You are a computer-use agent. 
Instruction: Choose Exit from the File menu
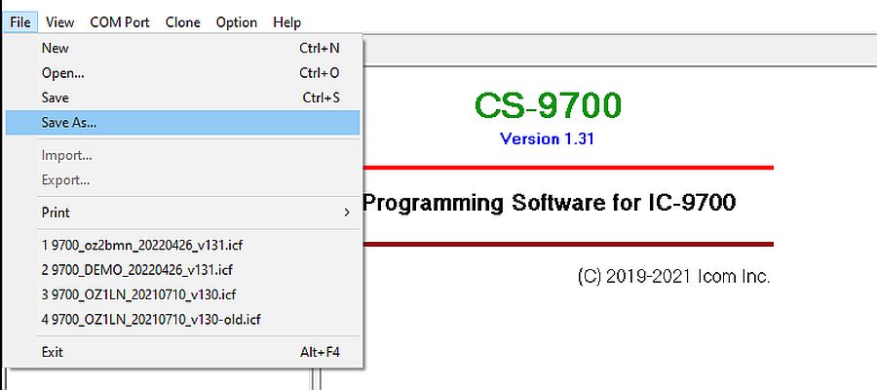(182, 352)
